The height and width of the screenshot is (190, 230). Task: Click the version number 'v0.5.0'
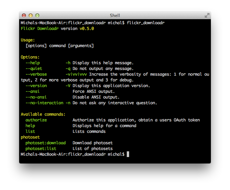point(87,29)
